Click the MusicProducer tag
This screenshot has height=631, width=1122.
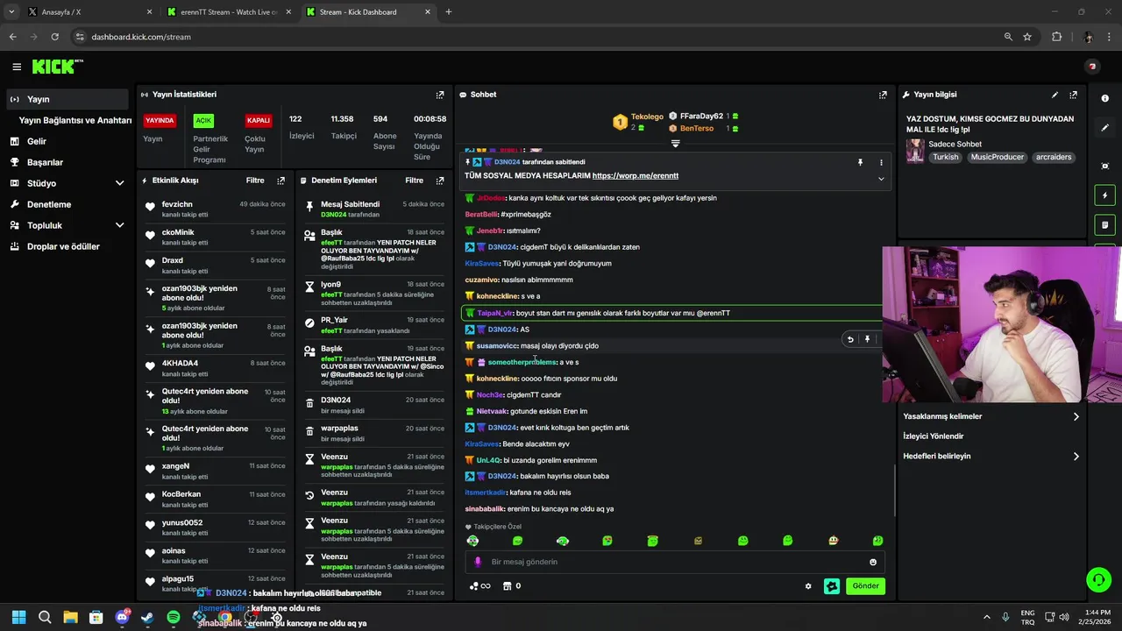[x=997, y=158]
